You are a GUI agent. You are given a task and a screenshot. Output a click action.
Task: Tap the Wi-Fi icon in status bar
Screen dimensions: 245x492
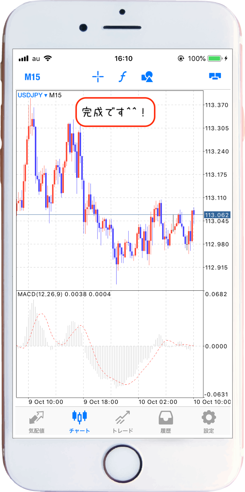48,59
